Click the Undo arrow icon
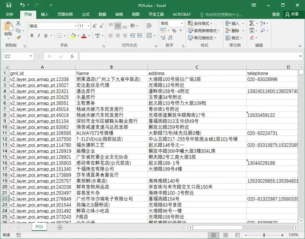305x239 pixels. 22,5
